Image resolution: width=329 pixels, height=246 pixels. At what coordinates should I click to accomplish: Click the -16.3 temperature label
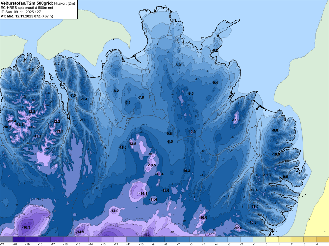pos(26,227)
